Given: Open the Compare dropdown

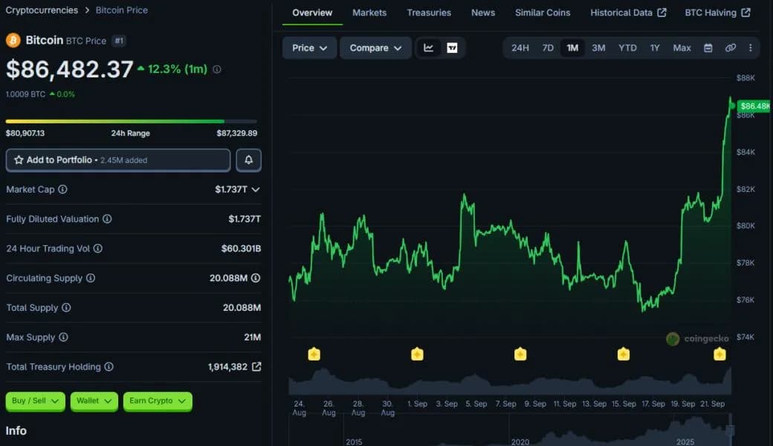Looking at the screenshot, I should click(375, 48).
